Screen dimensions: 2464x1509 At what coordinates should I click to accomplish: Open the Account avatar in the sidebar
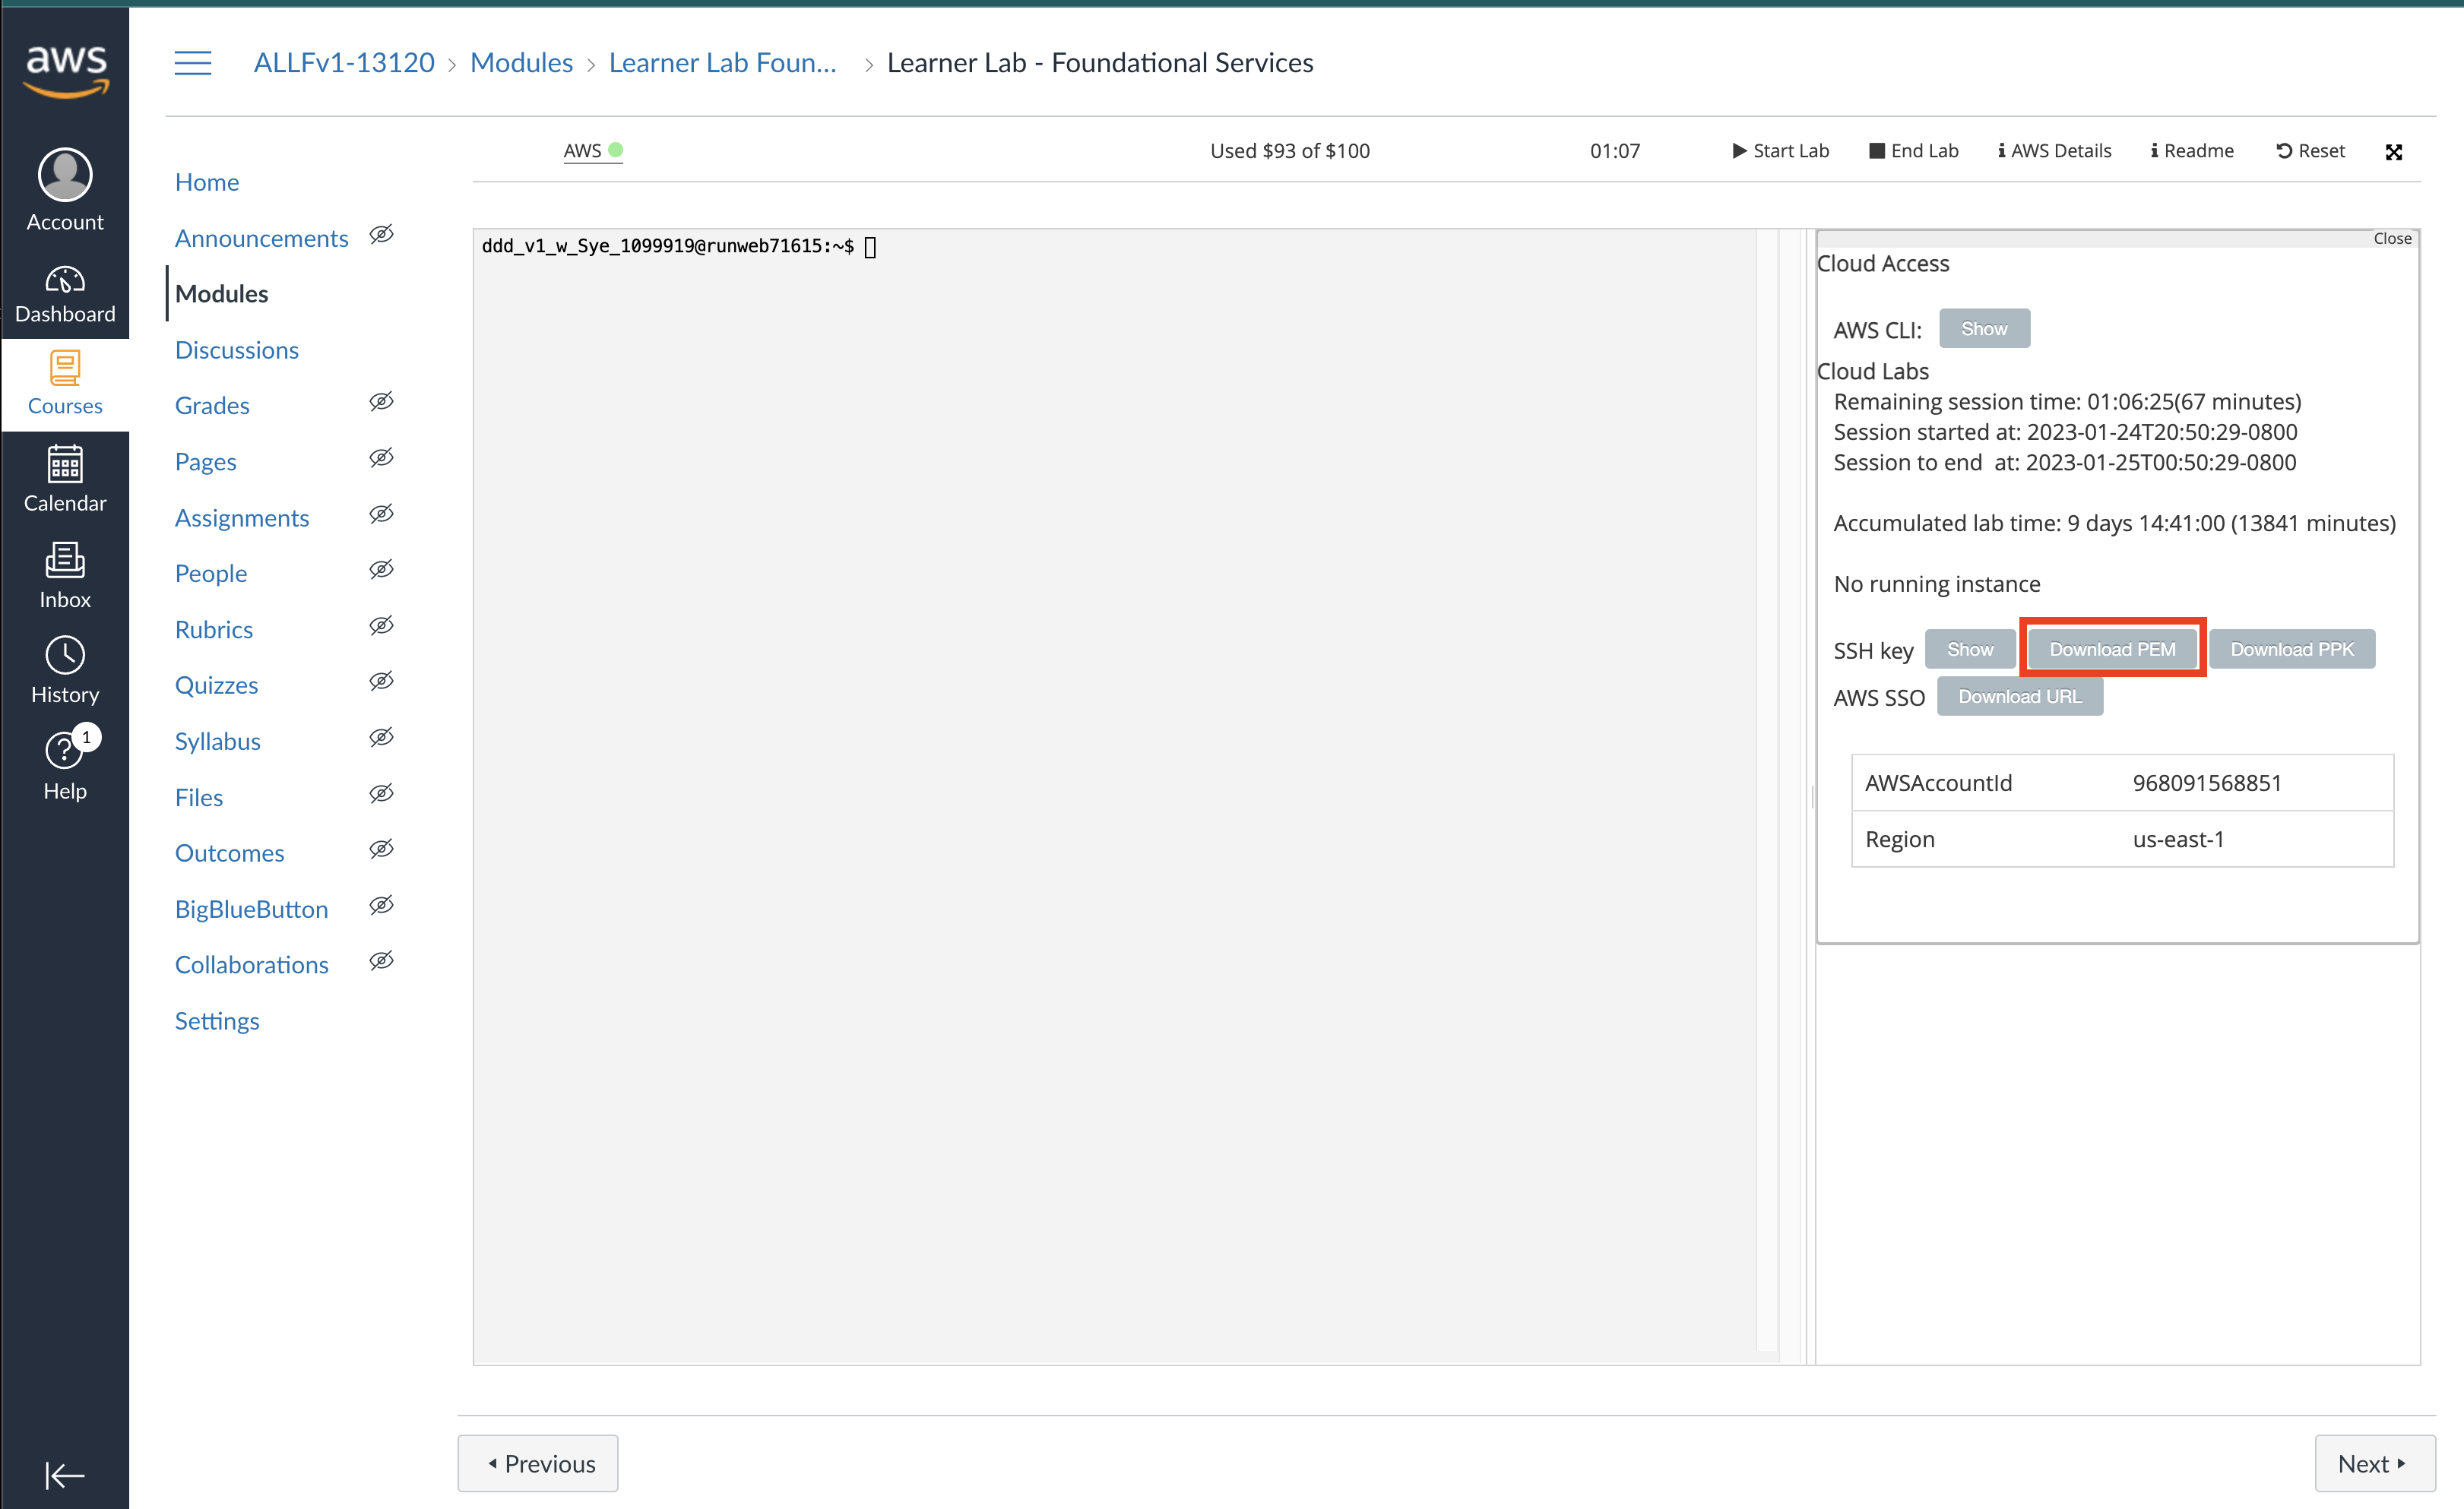65,176
